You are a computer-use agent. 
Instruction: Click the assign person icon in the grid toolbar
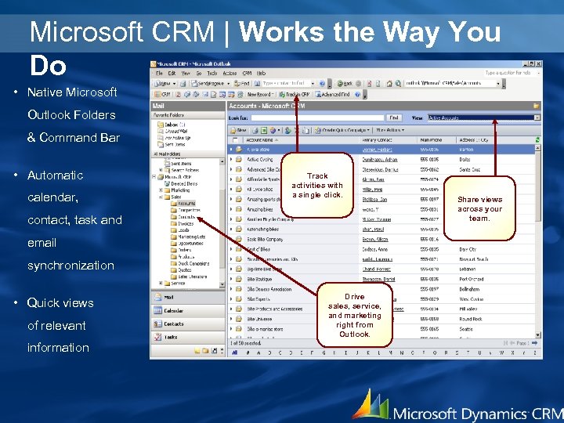coord(287,130)
